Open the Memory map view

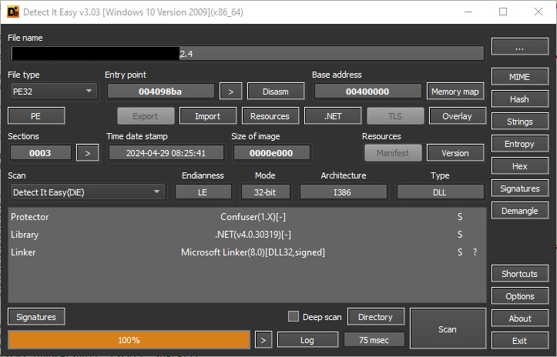tap(455, 92)
